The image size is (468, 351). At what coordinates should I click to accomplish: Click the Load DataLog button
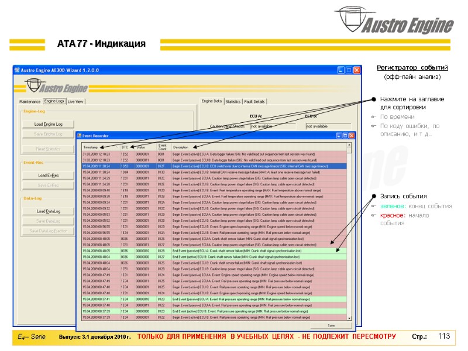[x=48, y=211]
